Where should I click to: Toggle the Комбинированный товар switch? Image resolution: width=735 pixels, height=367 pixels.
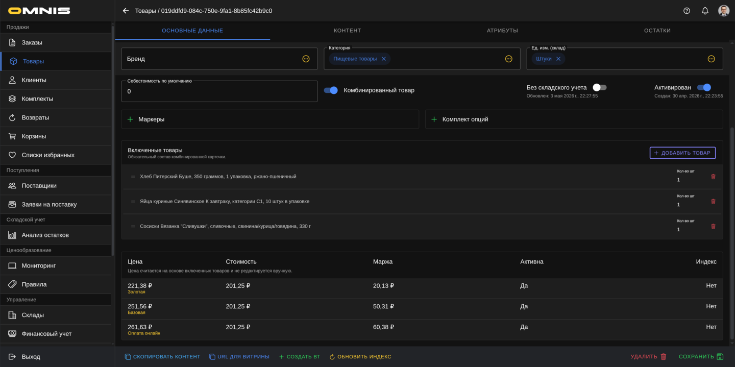331,90
